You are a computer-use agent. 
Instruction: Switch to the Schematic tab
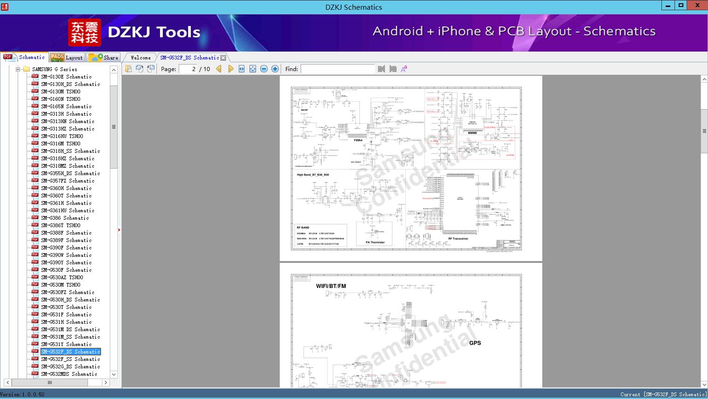(24, 57)
